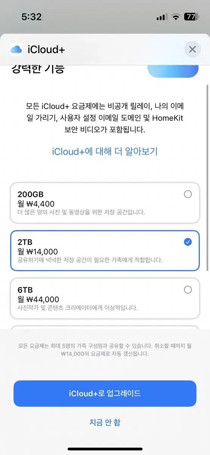Tap the battery indicator in status bar
This screenshot has height=455, width=210.
tap(192, 17)
